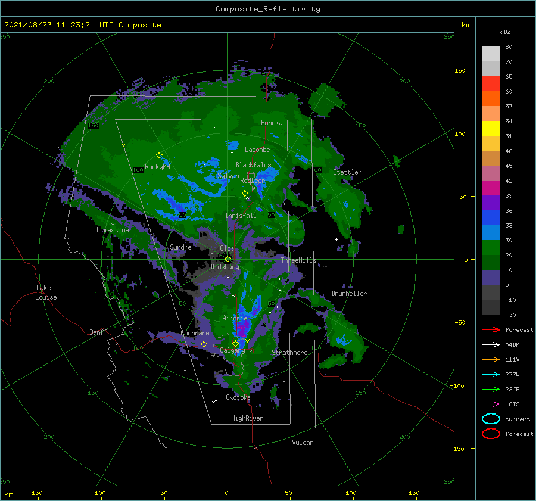The height and width of the screenshot is (501, 536).
Task: Click the -30 dBZ scale value
Action: [x=510, y=315]
